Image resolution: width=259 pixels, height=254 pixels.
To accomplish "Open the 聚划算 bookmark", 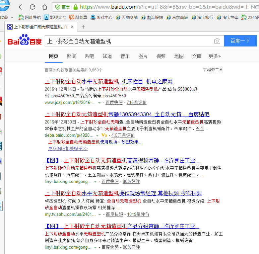I will (x=78, y=17).
